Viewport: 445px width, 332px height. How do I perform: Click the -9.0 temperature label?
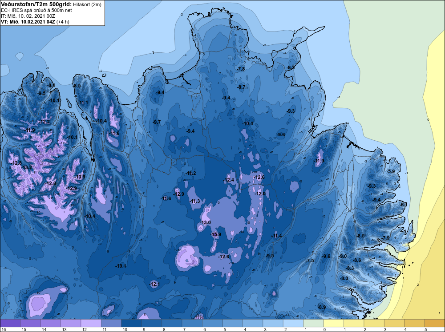pyautogui.click(x=343, y=256)
